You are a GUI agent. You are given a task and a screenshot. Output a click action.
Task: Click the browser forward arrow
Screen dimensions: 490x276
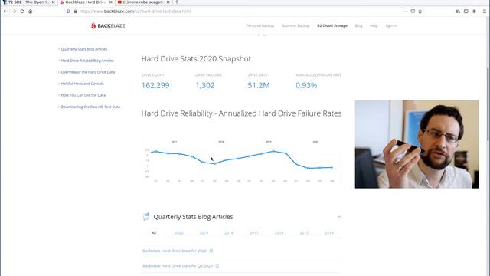coord(14,11)
